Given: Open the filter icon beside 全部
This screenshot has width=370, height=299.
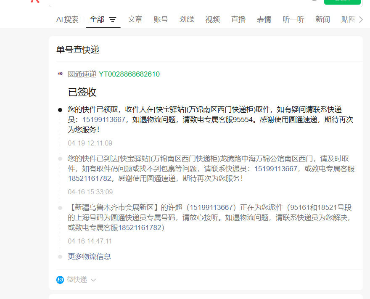Looking at the screenshot, I should [113, 20].
